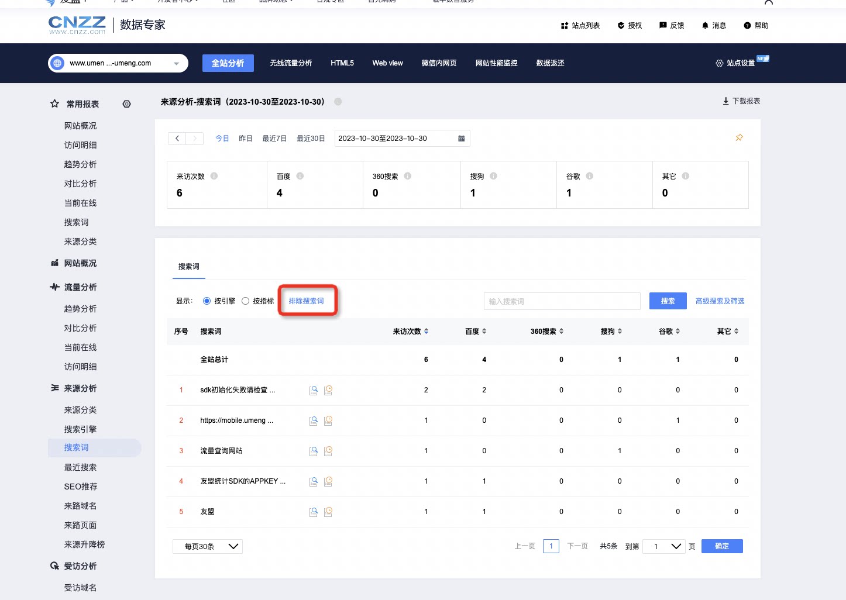Open 站点设置 gear settings
This screenshot has width=846, height=600.
(720, 63)
